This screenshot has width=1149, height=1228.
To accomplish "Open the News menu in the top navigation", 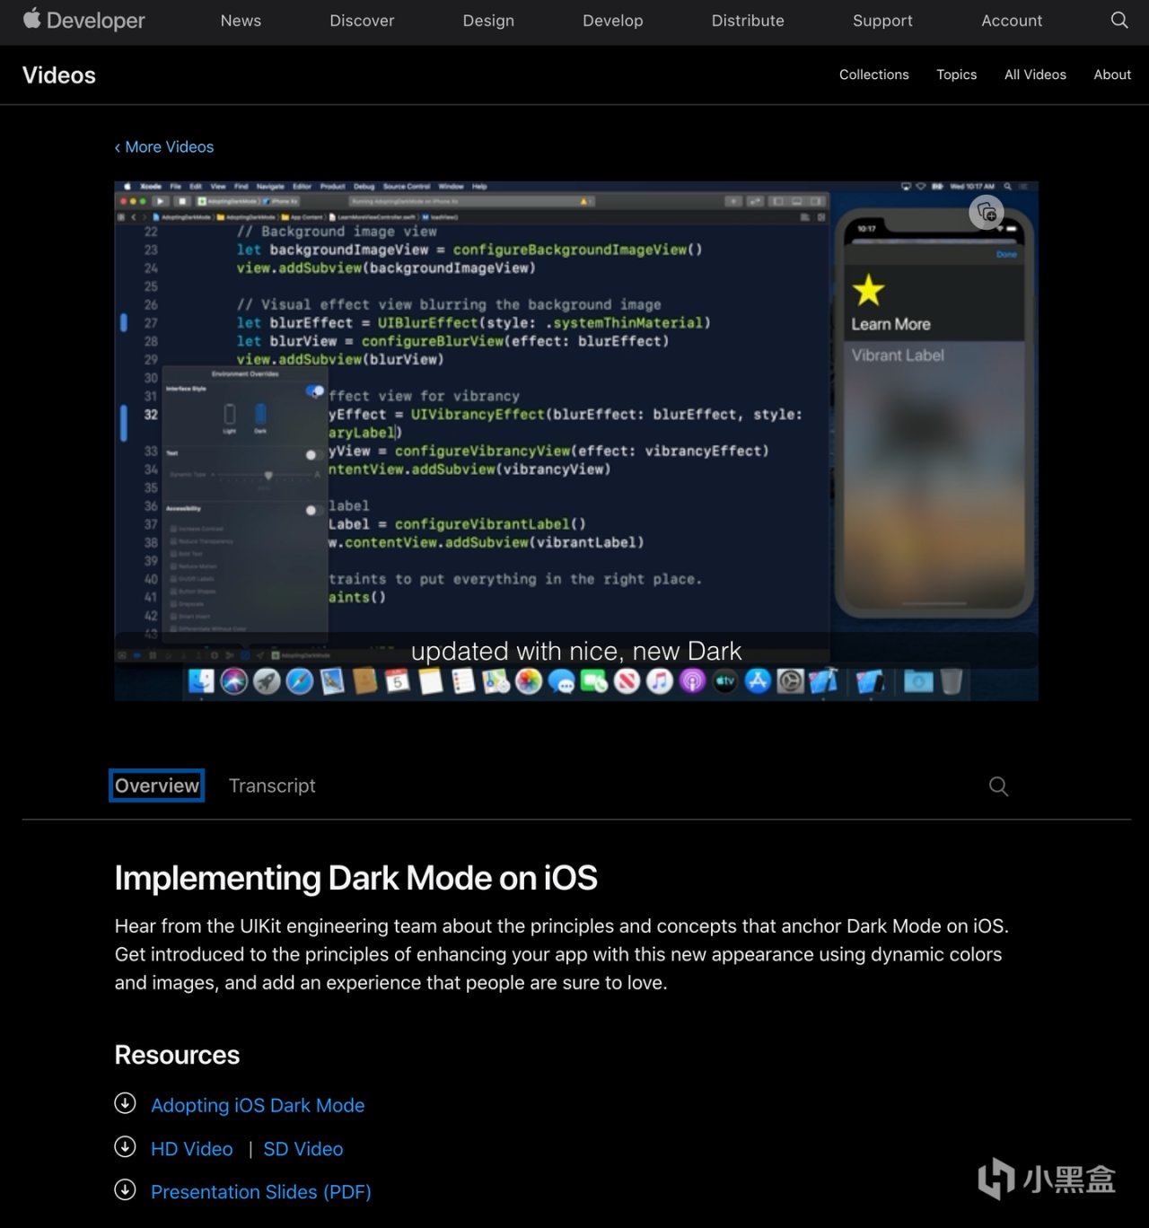I will 241,21.
